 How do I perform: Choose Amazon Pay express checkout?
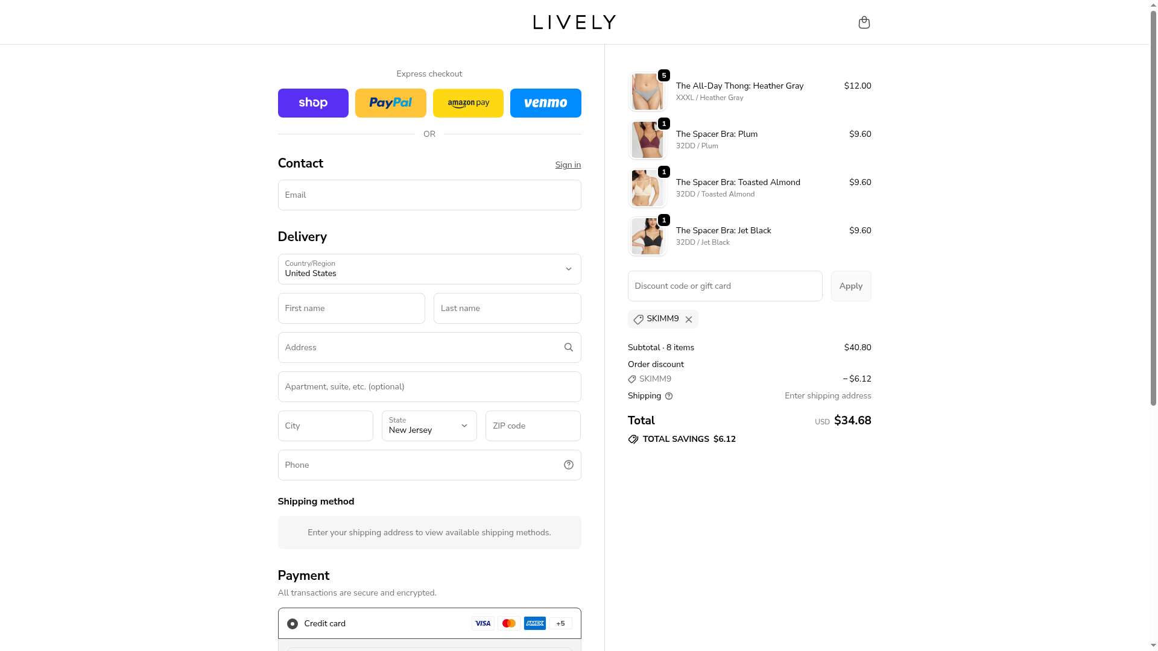pos(468,103)
